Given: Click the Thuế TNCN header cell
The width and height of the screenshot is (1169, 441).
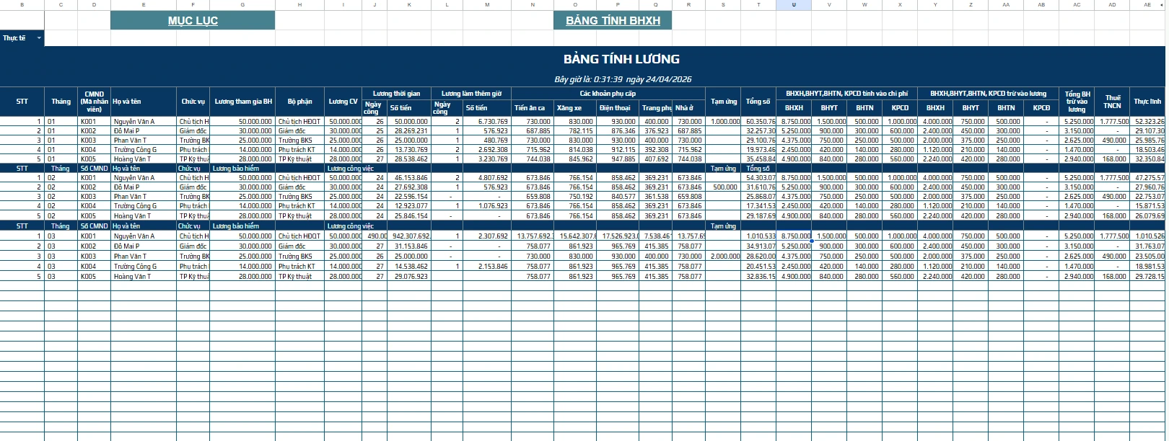Looking at the screenshot, I should point(1113,102).
